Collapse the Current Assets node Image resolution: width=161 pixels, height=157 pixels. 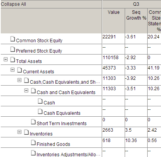pyautogui.click(x=13, y=70)
